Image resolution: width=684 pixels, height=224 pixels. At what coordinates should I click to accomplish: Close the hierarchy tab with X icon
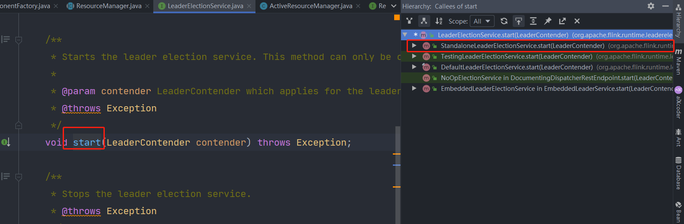point(577,21)
